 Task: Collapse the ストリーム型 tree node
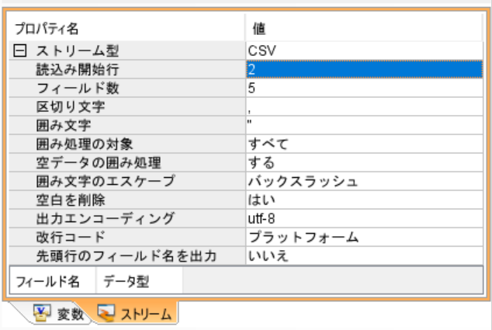21,53
